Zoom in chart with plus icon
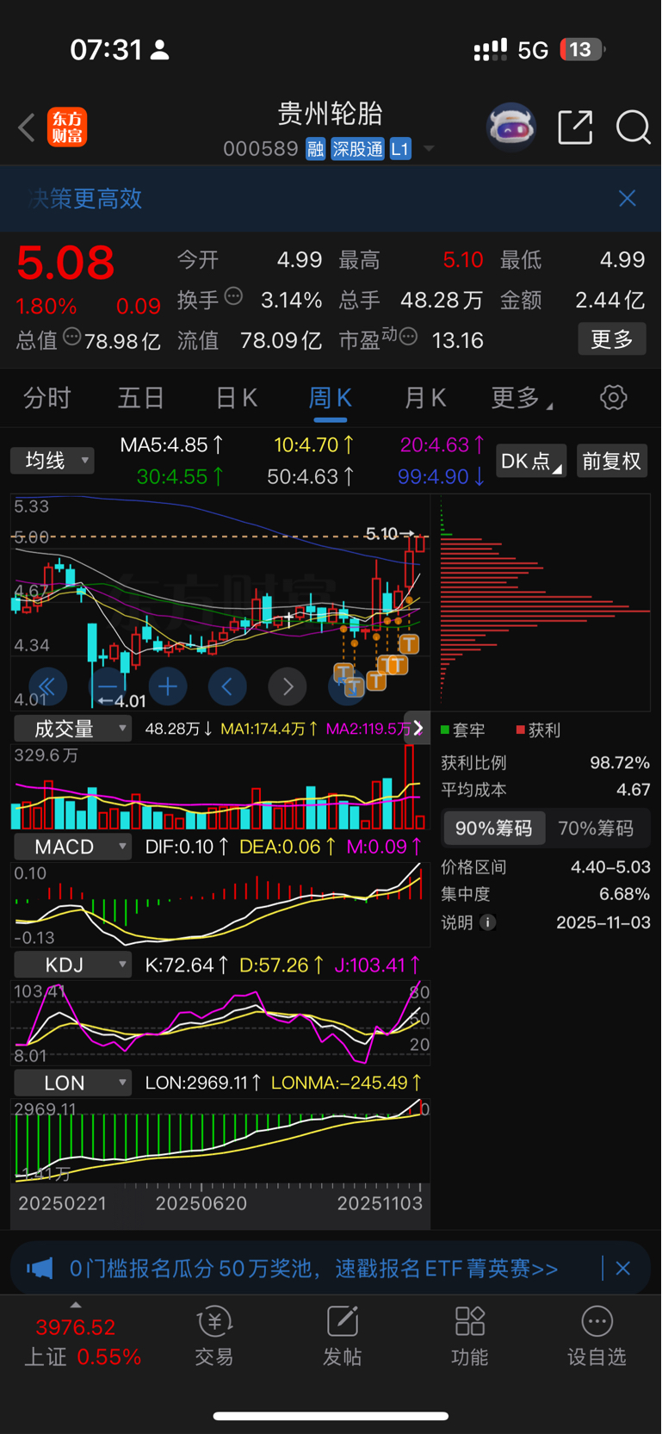 pos(168,686)
